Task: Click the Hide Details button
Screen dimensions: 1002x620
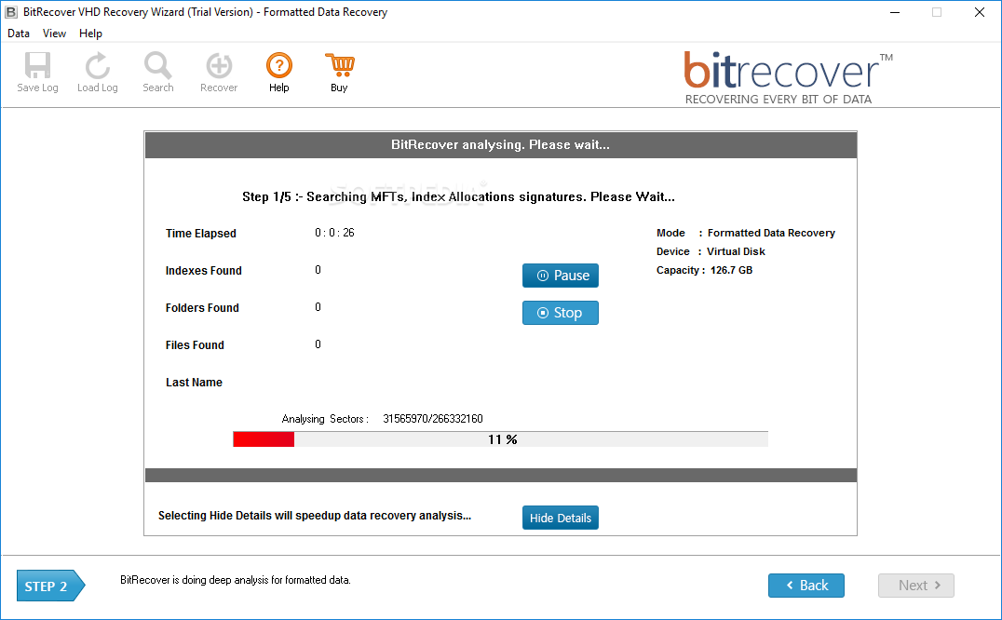Action: coord(561,518)
